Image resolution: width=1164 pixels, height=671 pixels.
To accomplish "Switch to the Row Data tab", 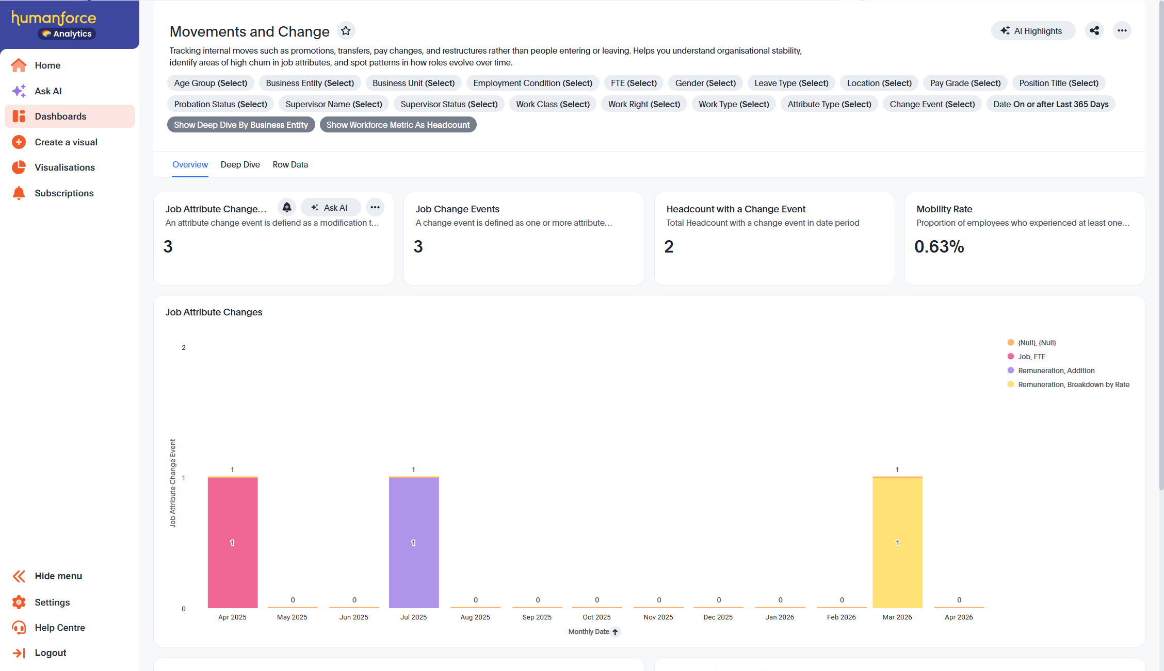I will click(290, 164).
